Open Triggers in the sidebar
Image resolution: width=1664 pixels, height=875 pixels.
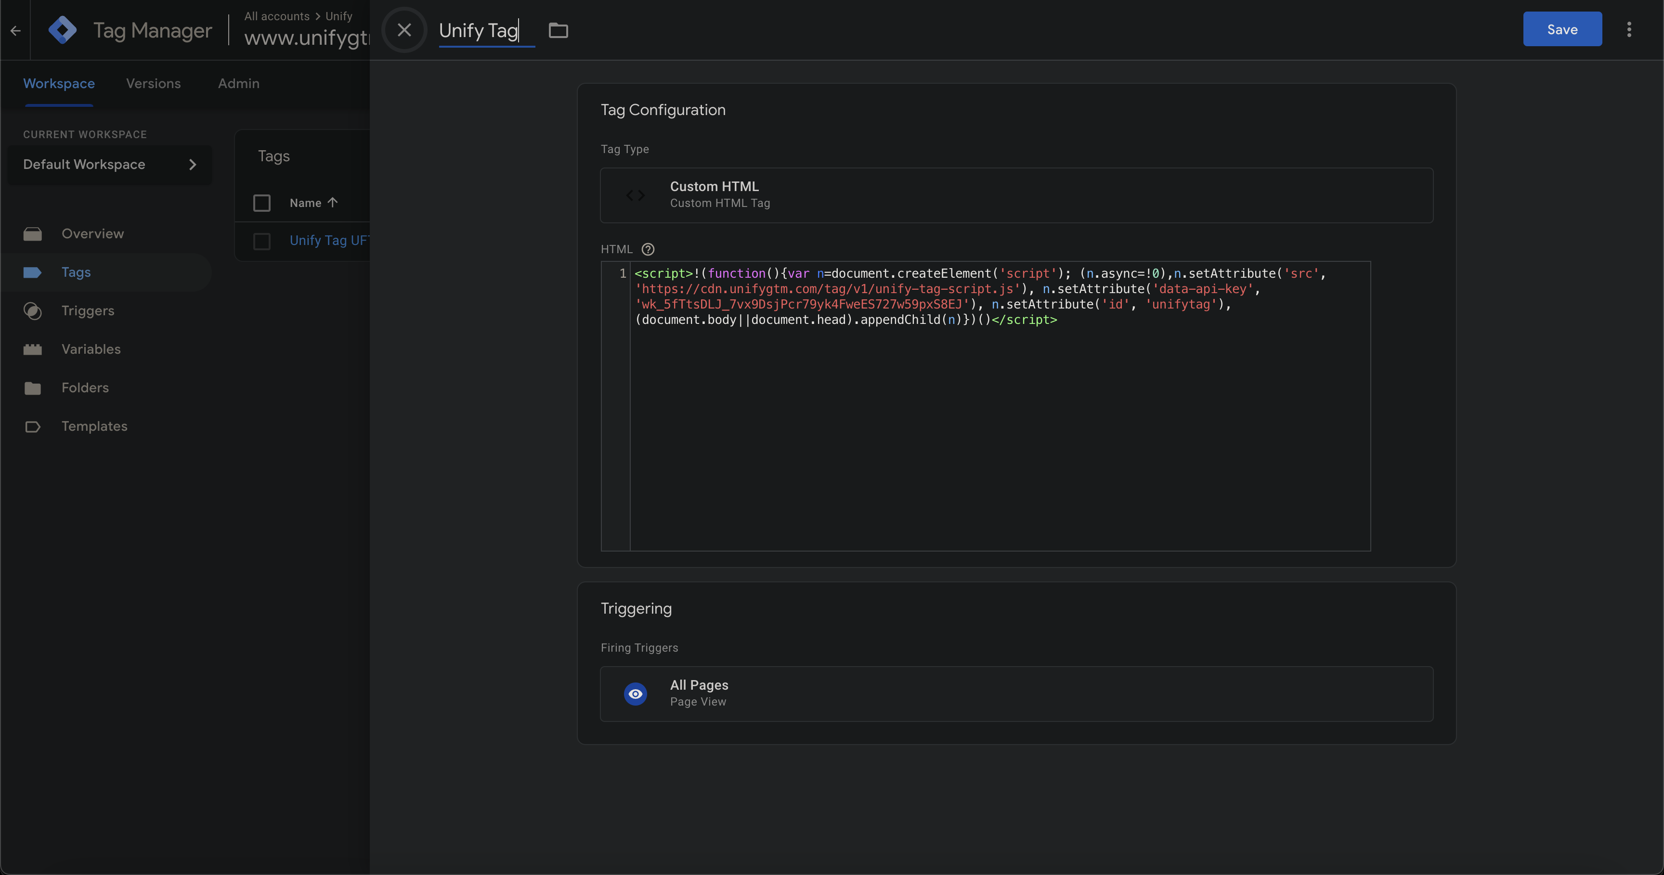coord(87,310)
